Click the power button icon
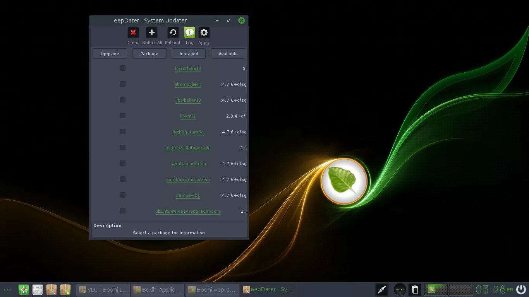Image resolution: width=529 pixels, height=297 pixels. pyautogui.click(x=521, y=289)
